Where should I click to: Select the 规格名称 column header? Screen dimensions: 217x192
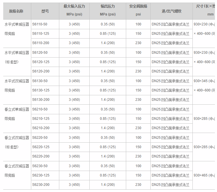pos(16,11)
